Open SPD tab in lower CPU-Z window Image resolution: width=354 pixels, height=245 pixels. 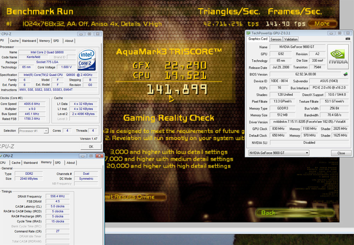tap(58, 163)
